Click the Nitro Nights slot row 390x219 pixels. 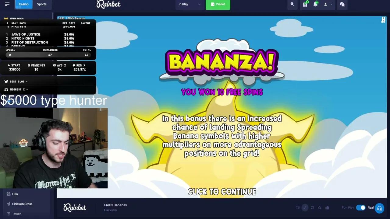[40, 38]
